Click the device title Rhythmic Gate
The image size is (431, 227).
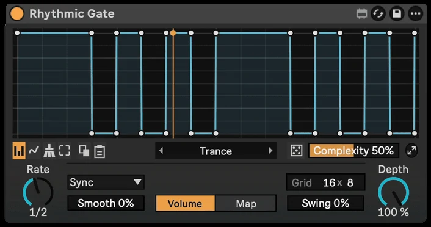tap(72, 14)
